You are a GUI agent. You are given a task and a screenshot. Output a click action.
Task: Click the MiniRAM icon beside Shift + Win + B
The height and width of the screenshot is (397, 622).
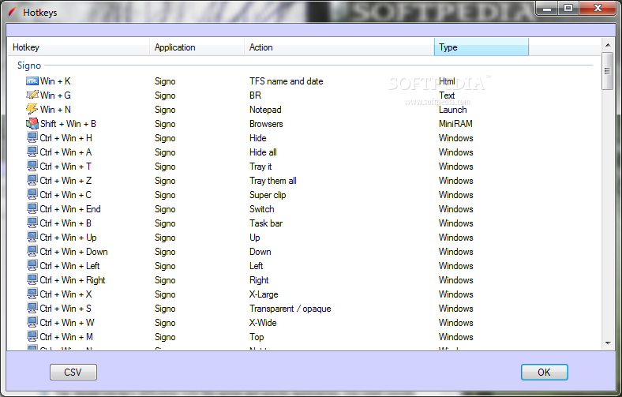32,123
